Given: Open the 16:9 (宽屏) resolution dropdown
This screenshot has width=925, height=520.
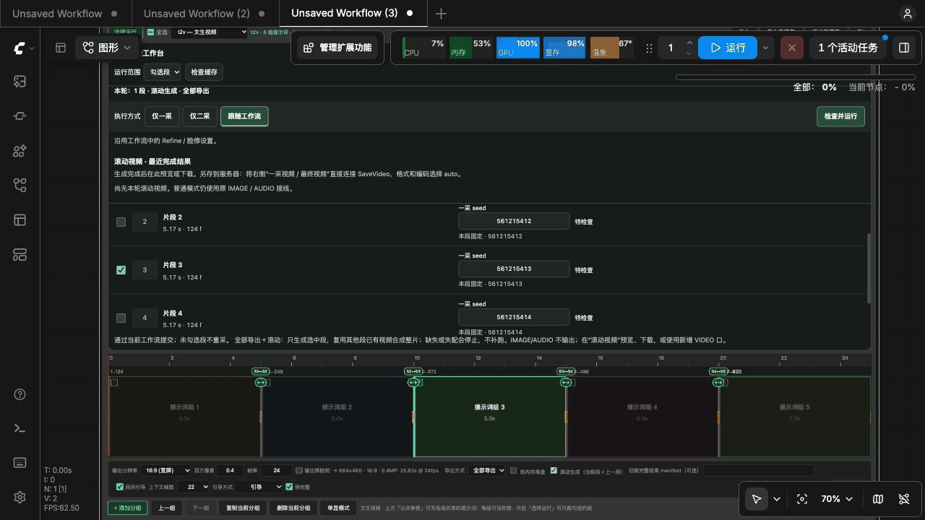Looking at the screenshot, I should (165, 470).
